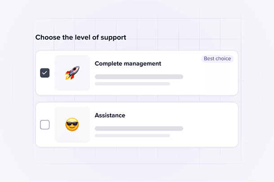
Task: Click empty space right of Assistance title
Action: click(180, 115)
